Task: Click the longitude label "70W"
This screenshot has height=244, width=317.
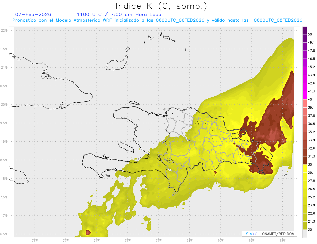Action: click(x=220, y=240)
